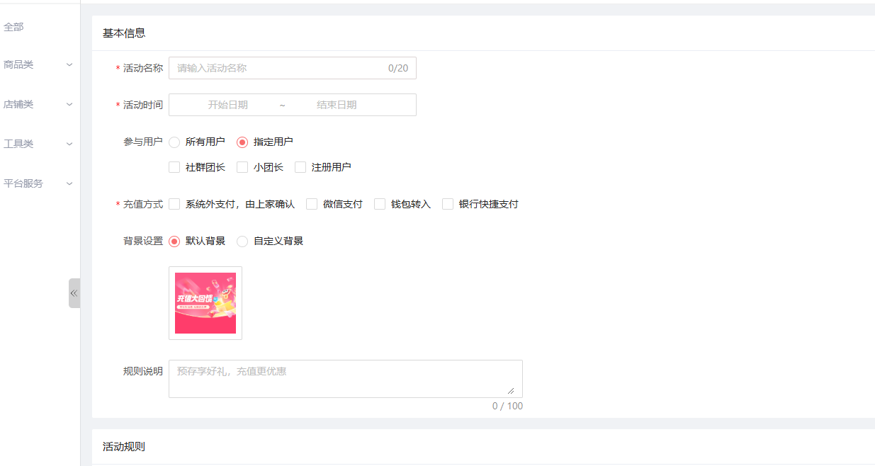The height and width of the screenshot is (466, 875).
Task: Enable 系统外支付 recharge method checkbox
Action: coord(174,205)
